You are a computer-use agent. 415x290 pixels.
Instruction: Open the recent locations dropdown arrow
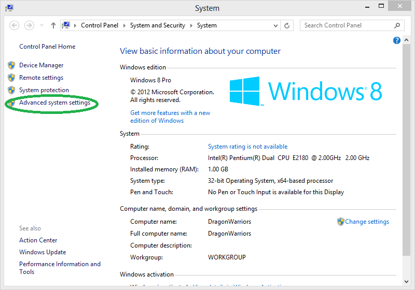point(41,25)
